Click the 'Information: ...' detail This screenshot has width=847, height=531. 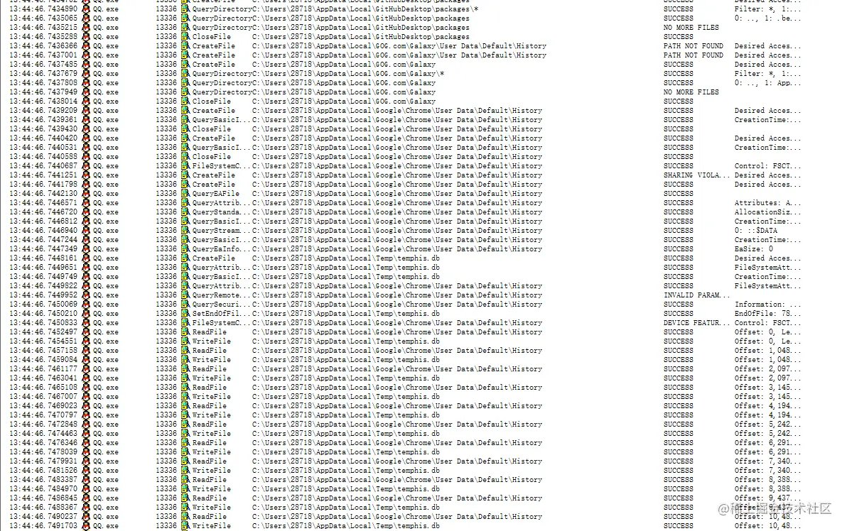pyautogui.click(x=767, y=305)
